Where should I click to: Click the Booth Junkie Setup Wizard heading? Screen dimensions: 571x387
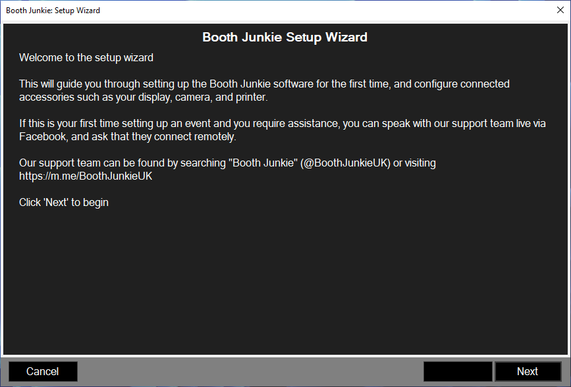tap(285, 37)
